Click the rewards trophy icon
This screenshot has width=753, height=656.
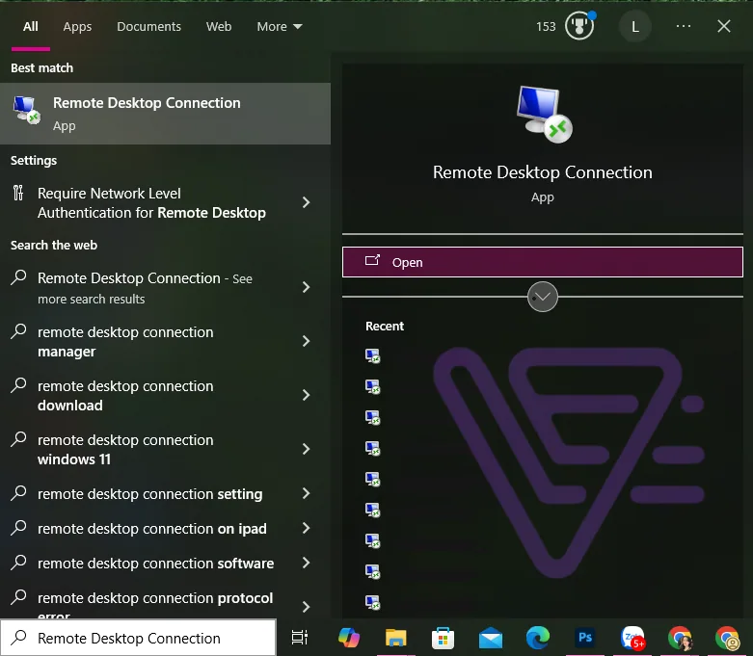[579, 26]
